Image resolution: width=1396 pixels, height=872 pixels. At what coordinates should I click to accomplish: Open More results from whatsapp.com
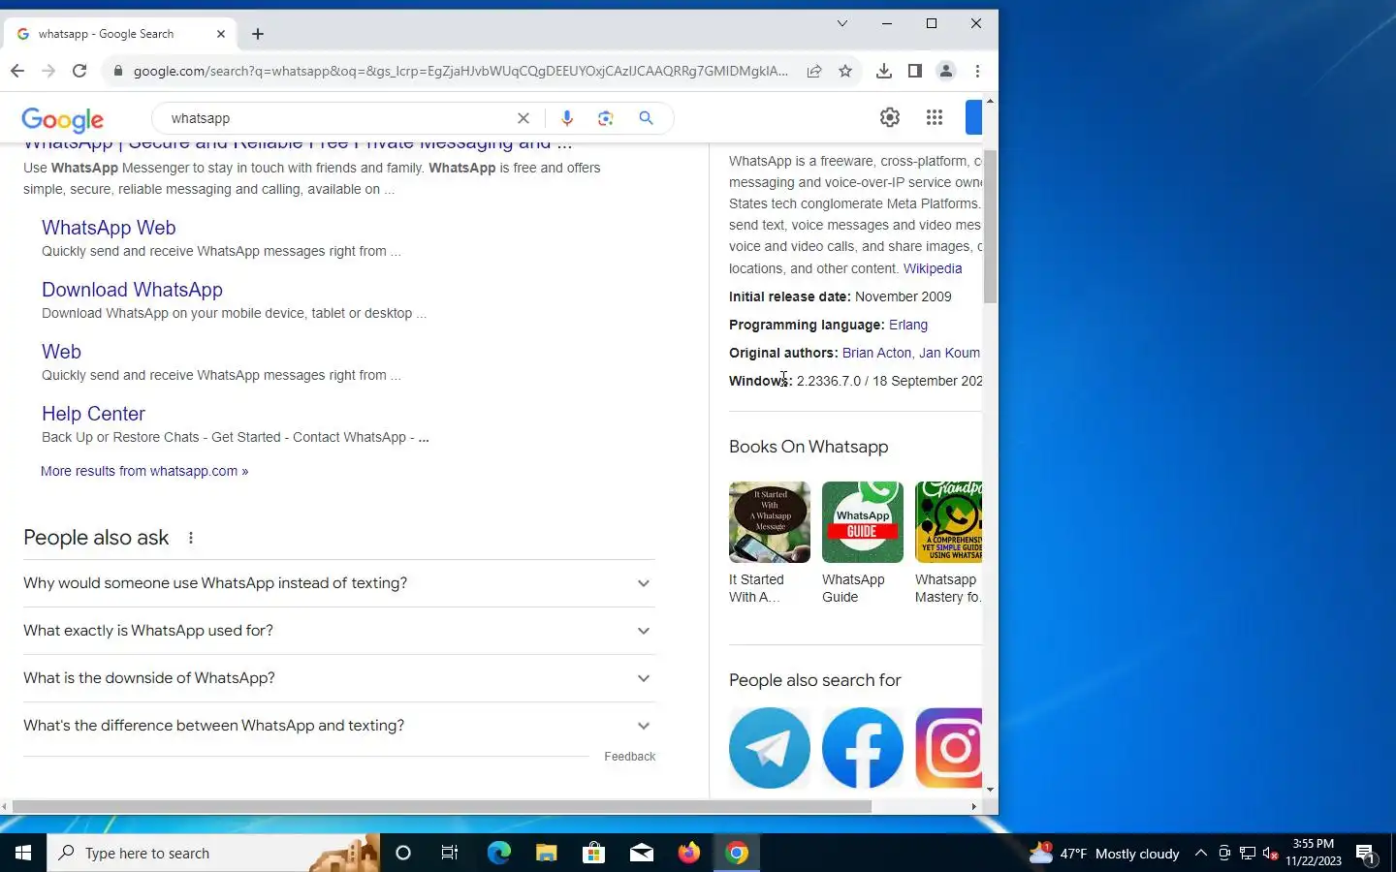(x=144, y=471)
